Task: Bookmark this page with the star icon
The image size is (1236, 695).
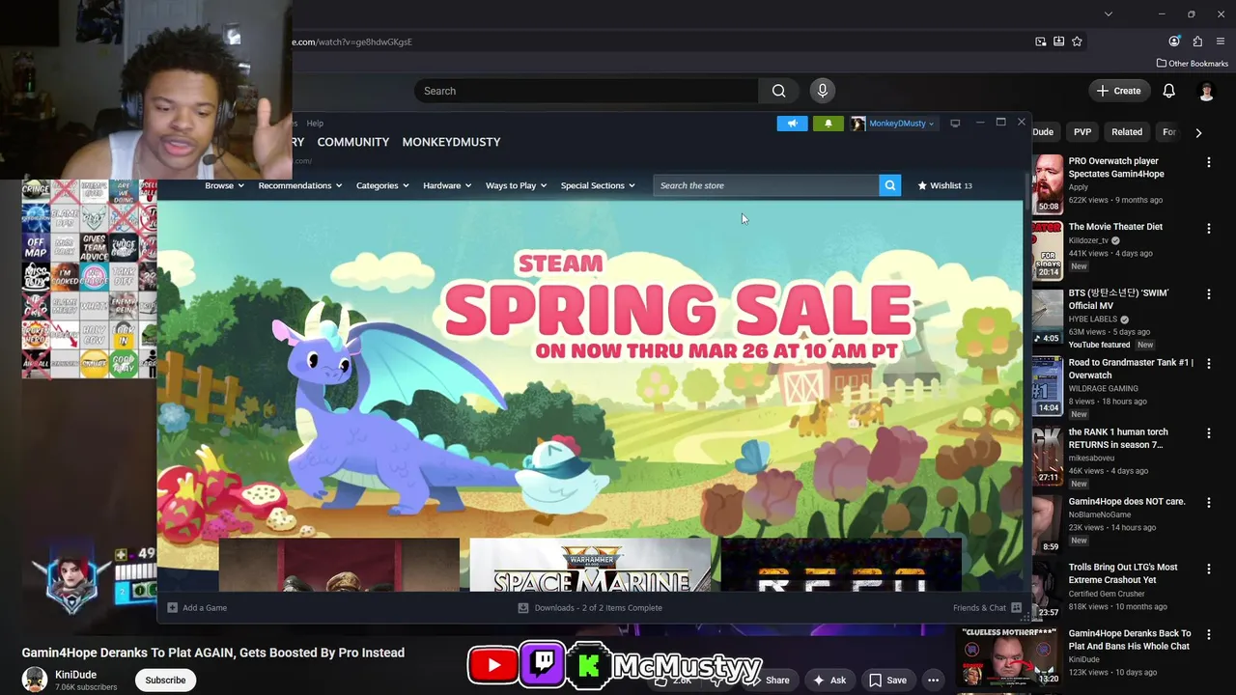Action: (1077, 42)
